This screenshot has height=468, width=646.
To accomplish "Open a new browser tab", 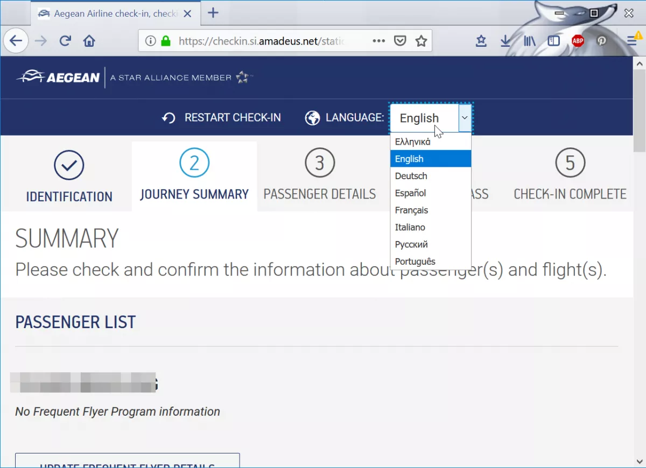I will point(213,13).
